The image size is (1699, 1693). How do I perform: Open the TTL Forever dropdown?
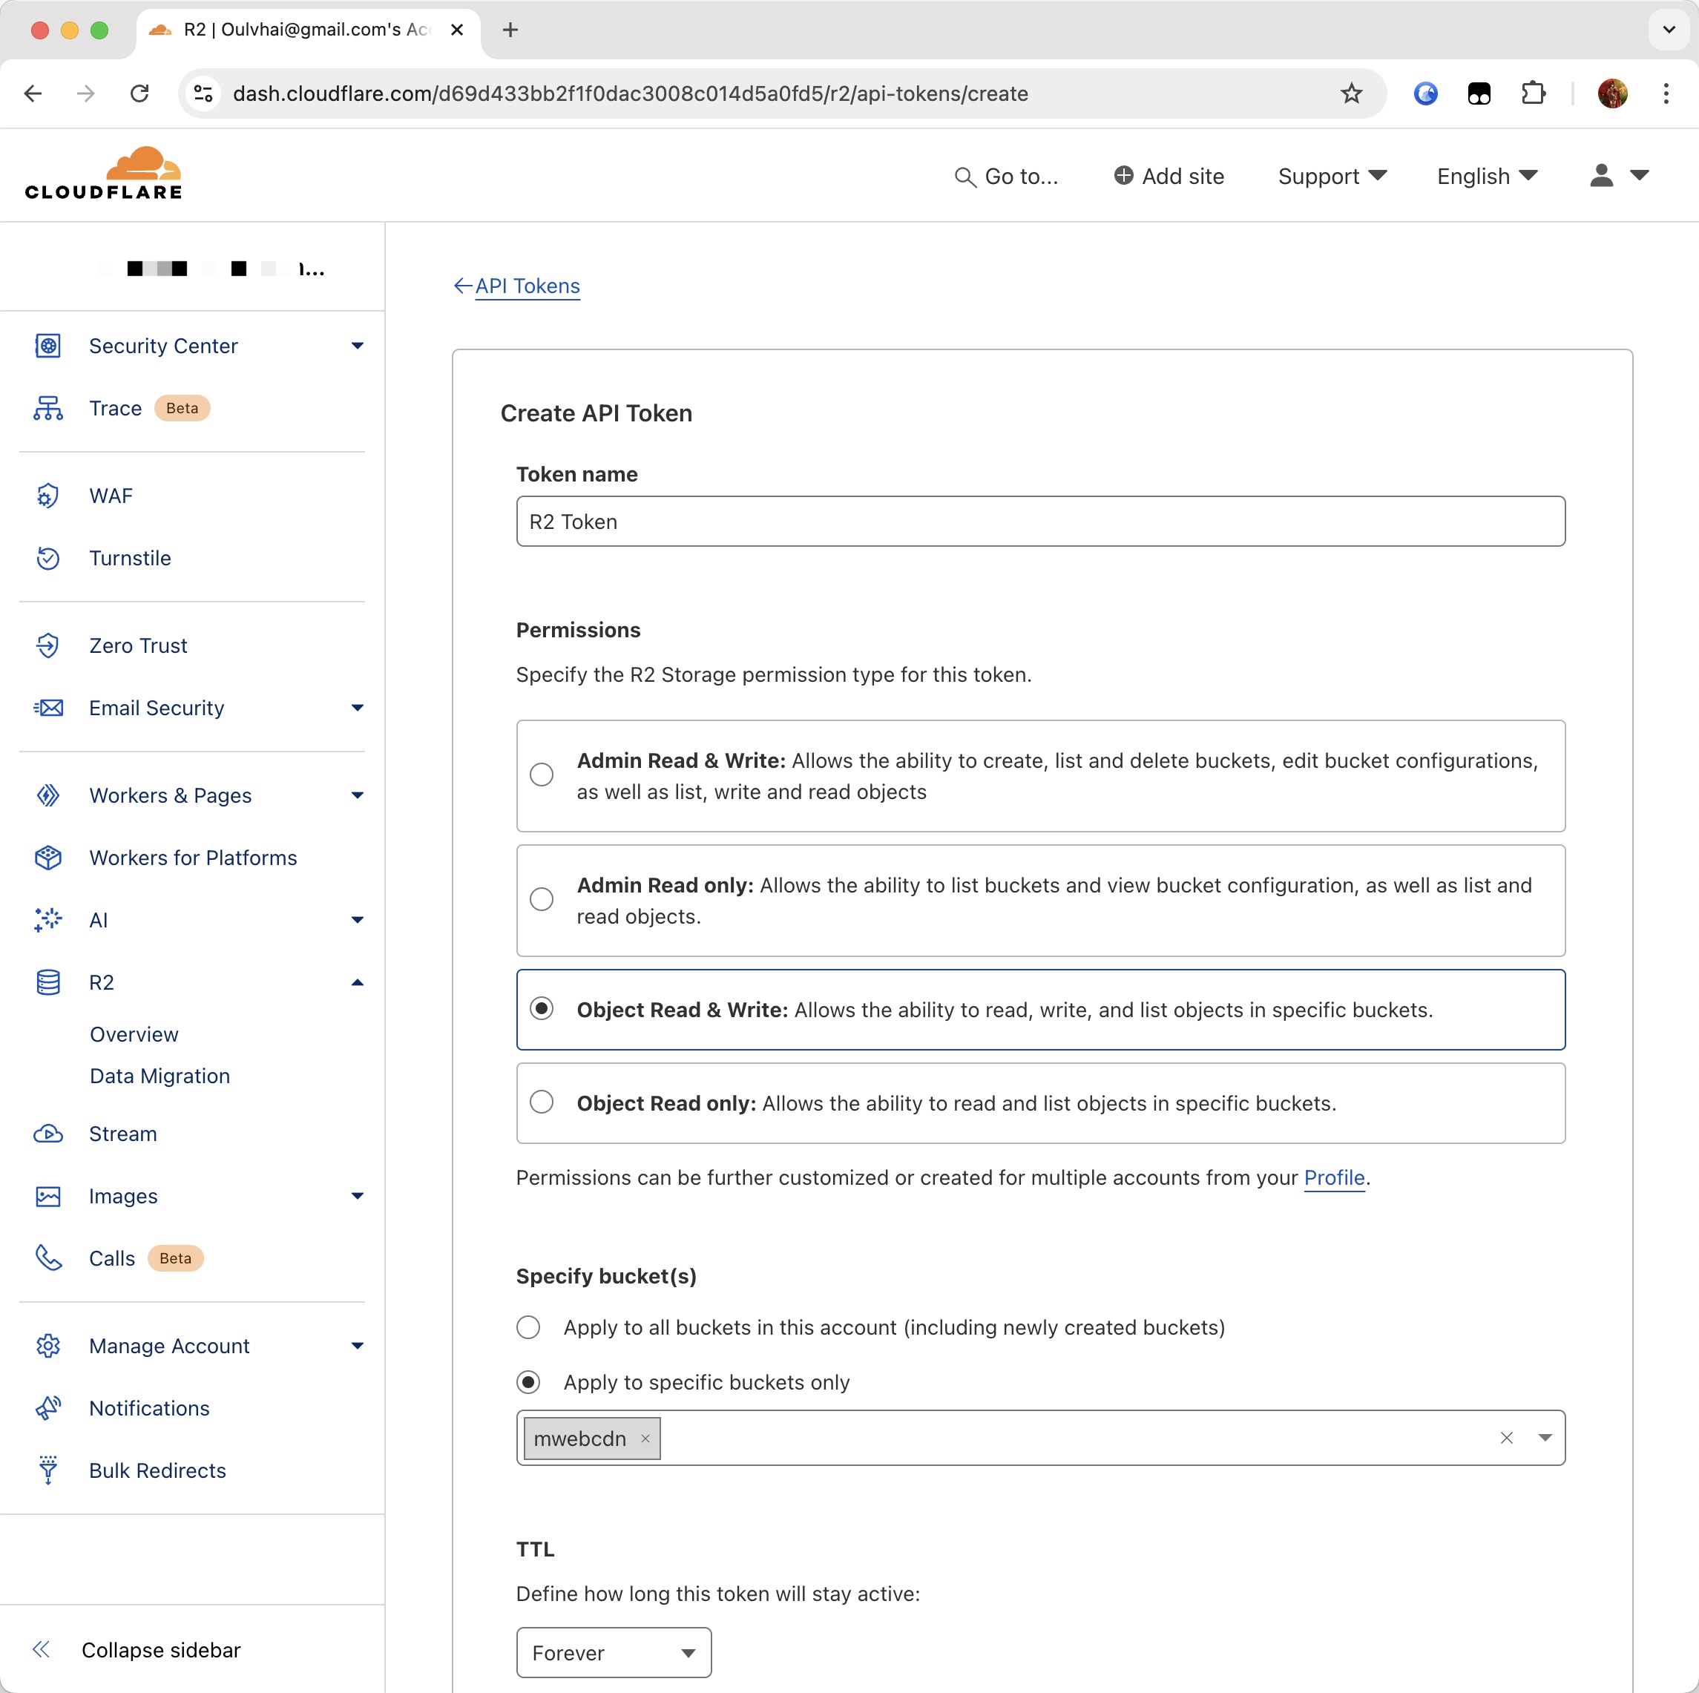[x=613, y=1652]
